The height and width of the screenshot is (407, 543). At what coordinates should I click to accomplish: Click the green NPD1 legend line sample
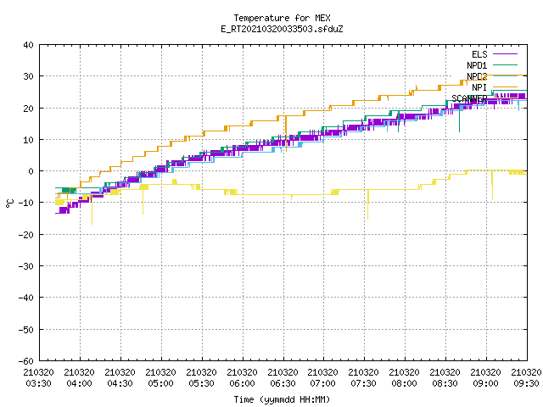click(x=505, y=64)
